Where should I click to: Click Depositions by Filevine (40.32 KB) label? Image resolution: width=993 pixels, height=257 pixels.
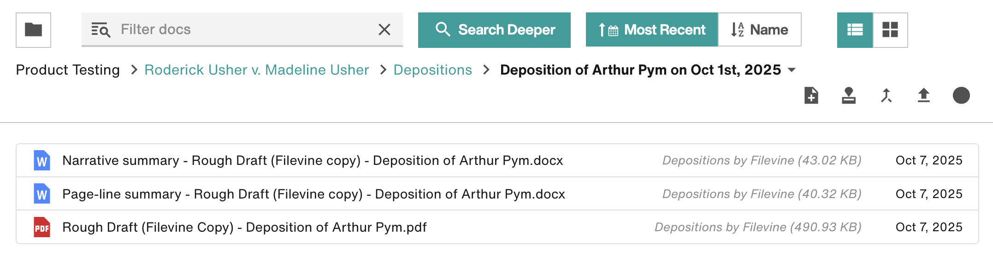[x=762, y=194]
